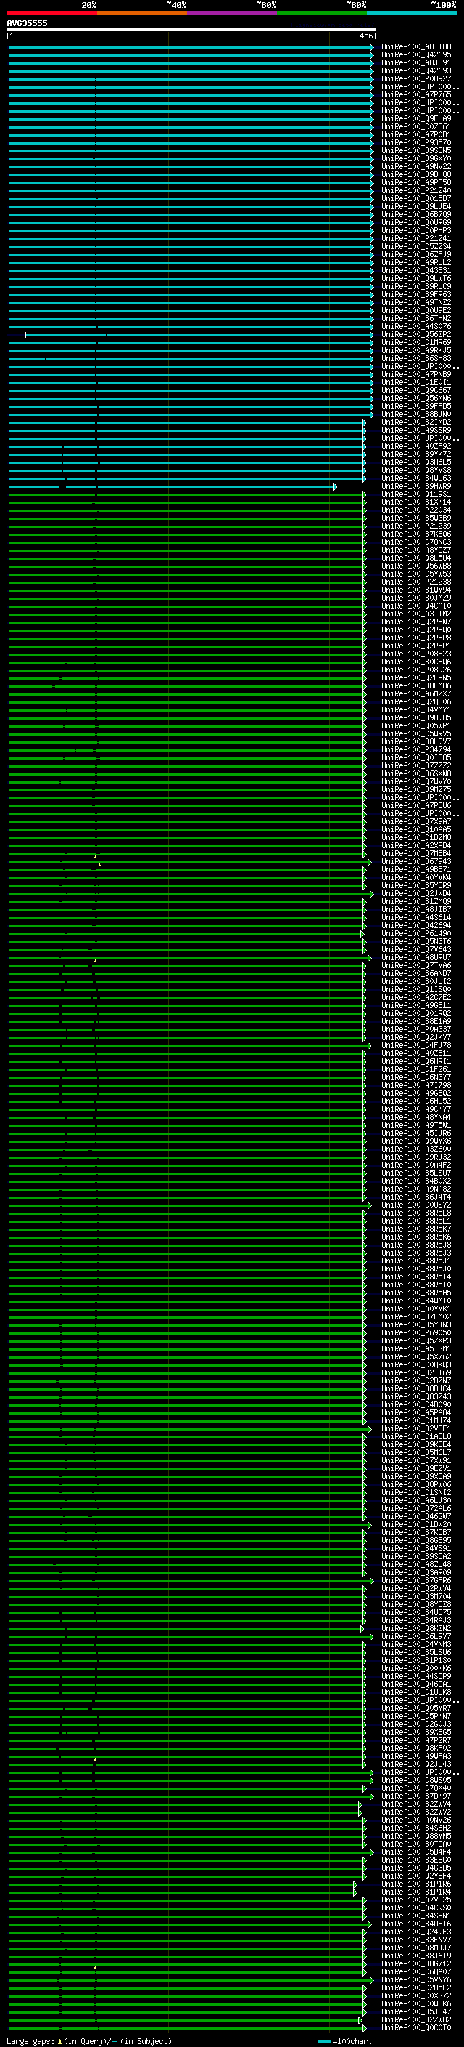464x2047 pixels.
Task: Click hit label UniRef100_Q3M6L5
Action: coord(415,462)
